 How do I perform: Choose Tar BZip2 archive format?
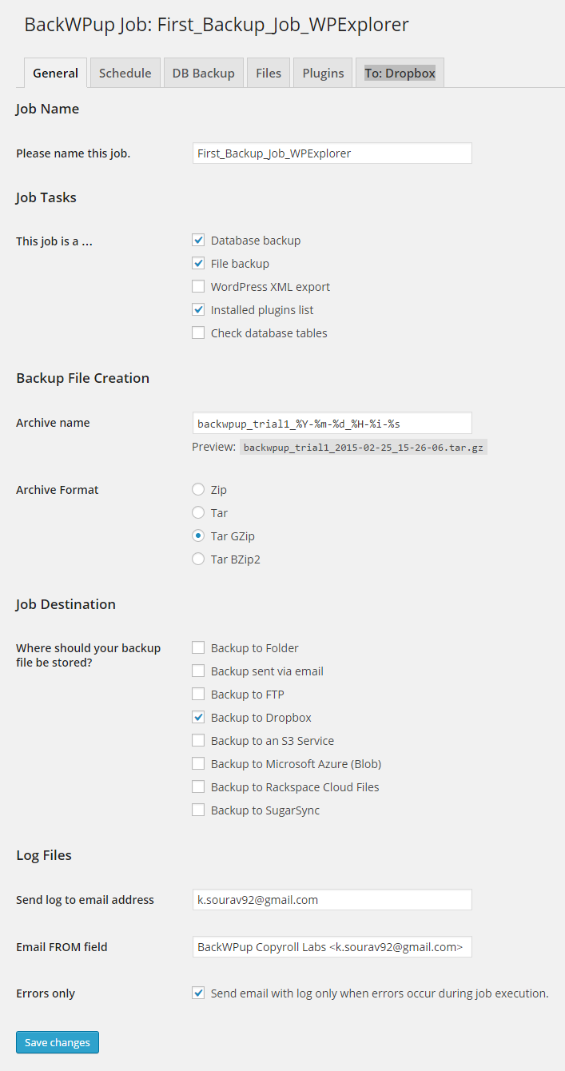click(198, 559)
